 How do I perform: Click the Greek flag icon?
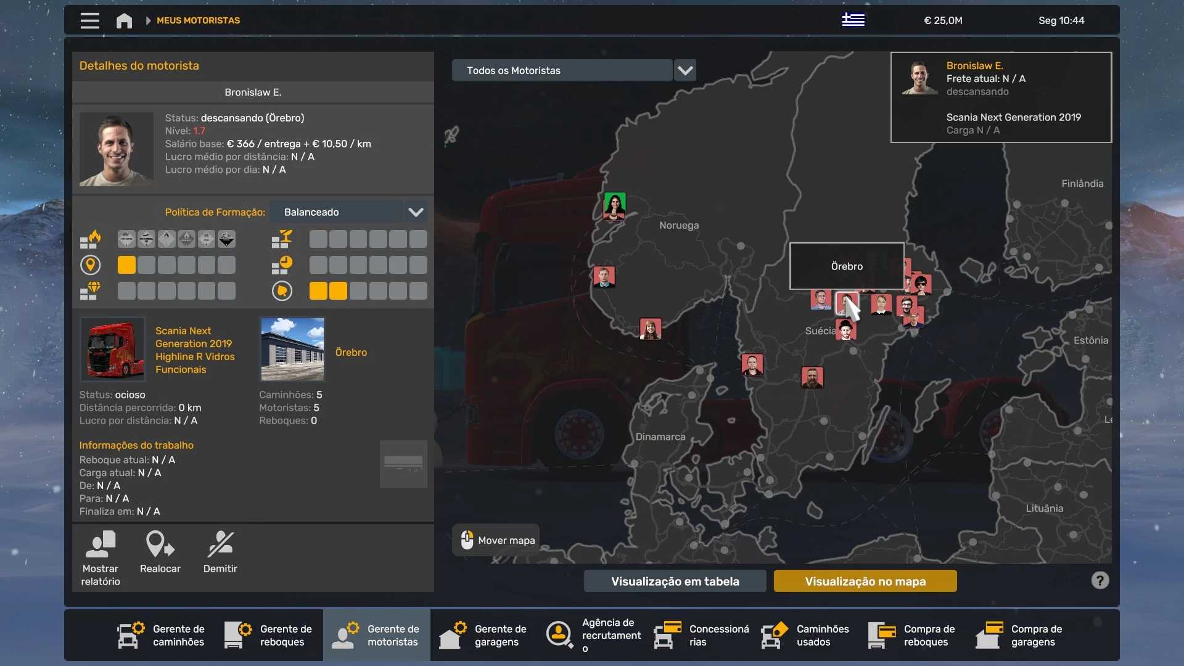point(853,20)
